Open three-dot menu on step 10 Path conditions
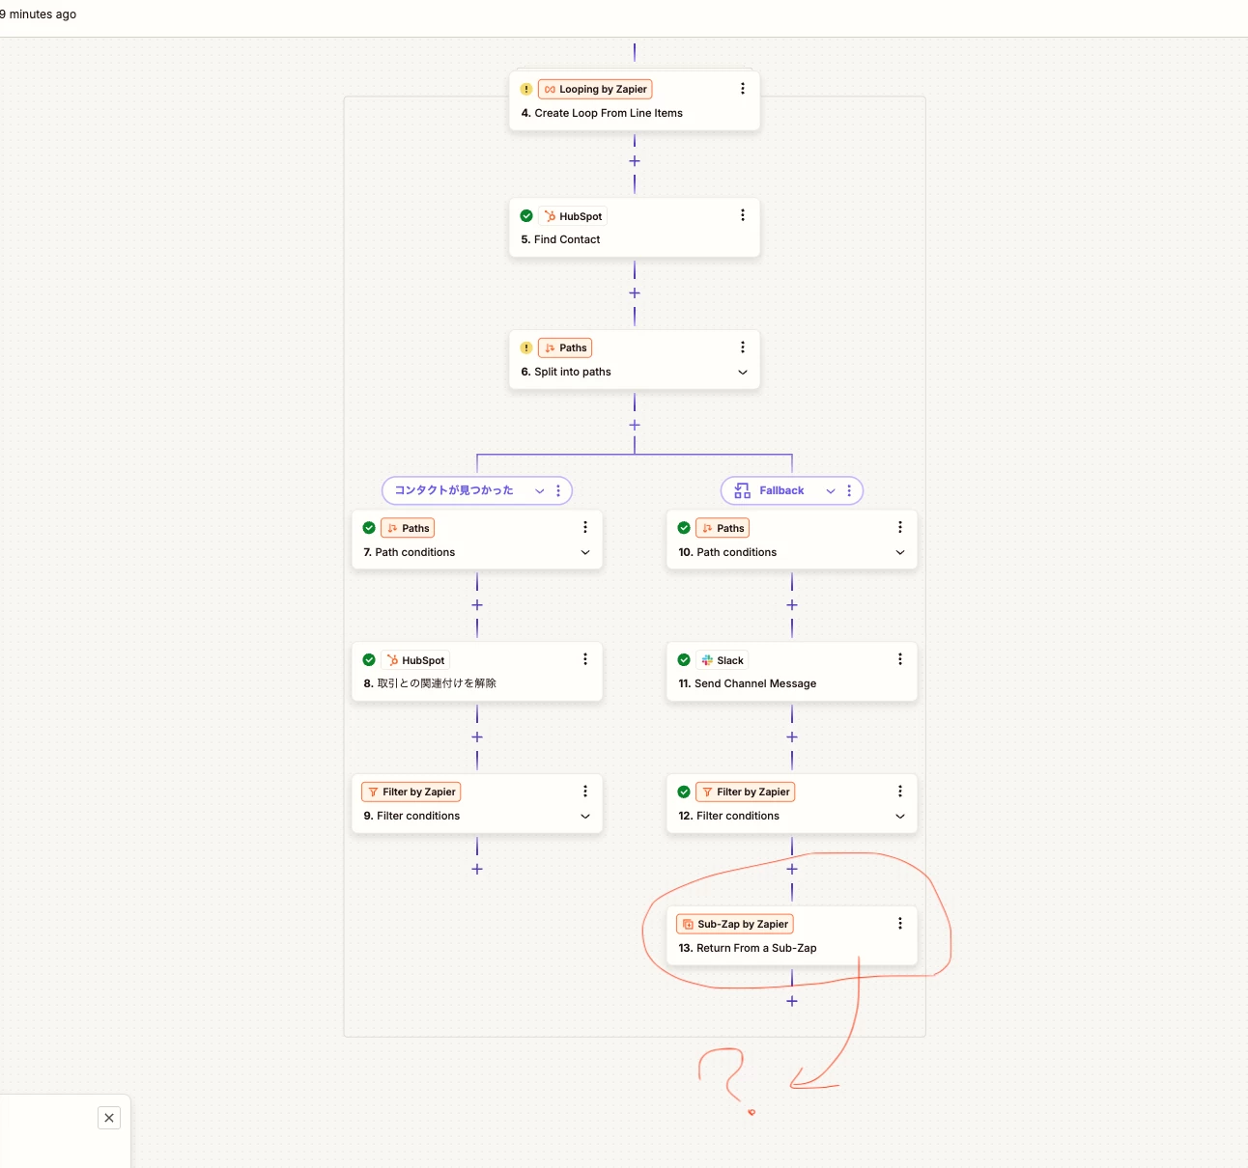 [x=899, y=527]
